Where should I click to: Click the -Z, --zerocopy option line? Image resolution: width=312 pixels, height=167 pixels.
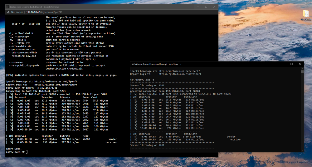pos(56,37)
